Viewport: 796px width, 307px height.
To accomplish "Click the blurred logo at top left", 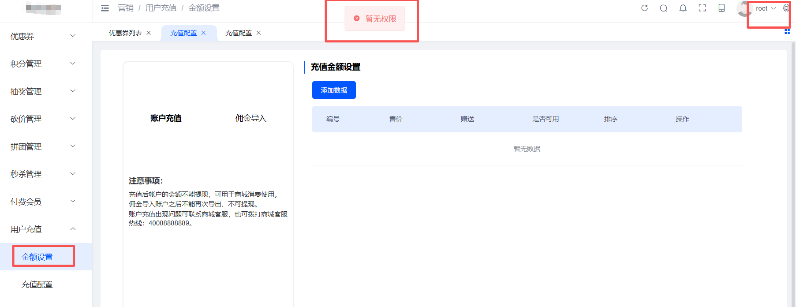I will coord(43,8).
